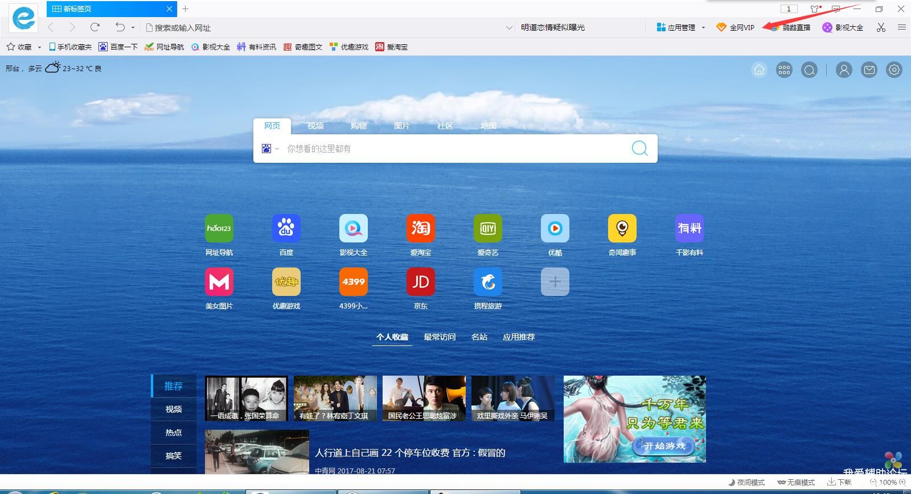
Task: Select 热点 in the news sidebar
Action: pyautogui.click(x=174, y=433)
